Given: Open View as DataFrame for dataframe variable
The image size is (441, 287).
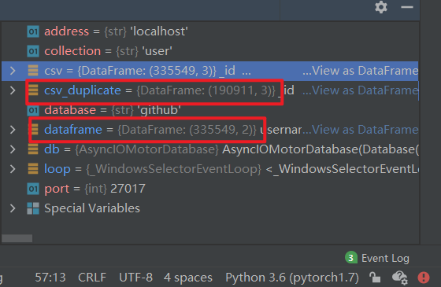Looking at the screenshot, I should click(360, 130).
